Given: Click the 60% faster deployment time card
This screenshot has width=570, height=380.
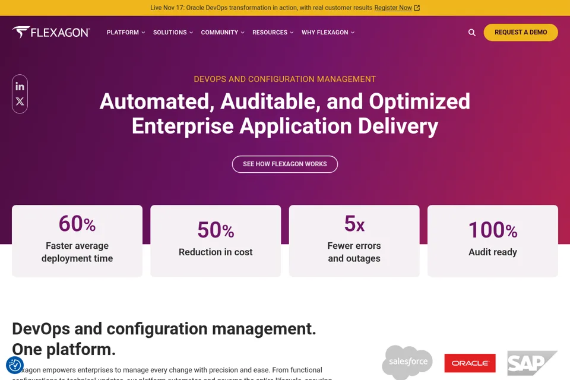Looking at the screenshot, I should click(77, 240).
